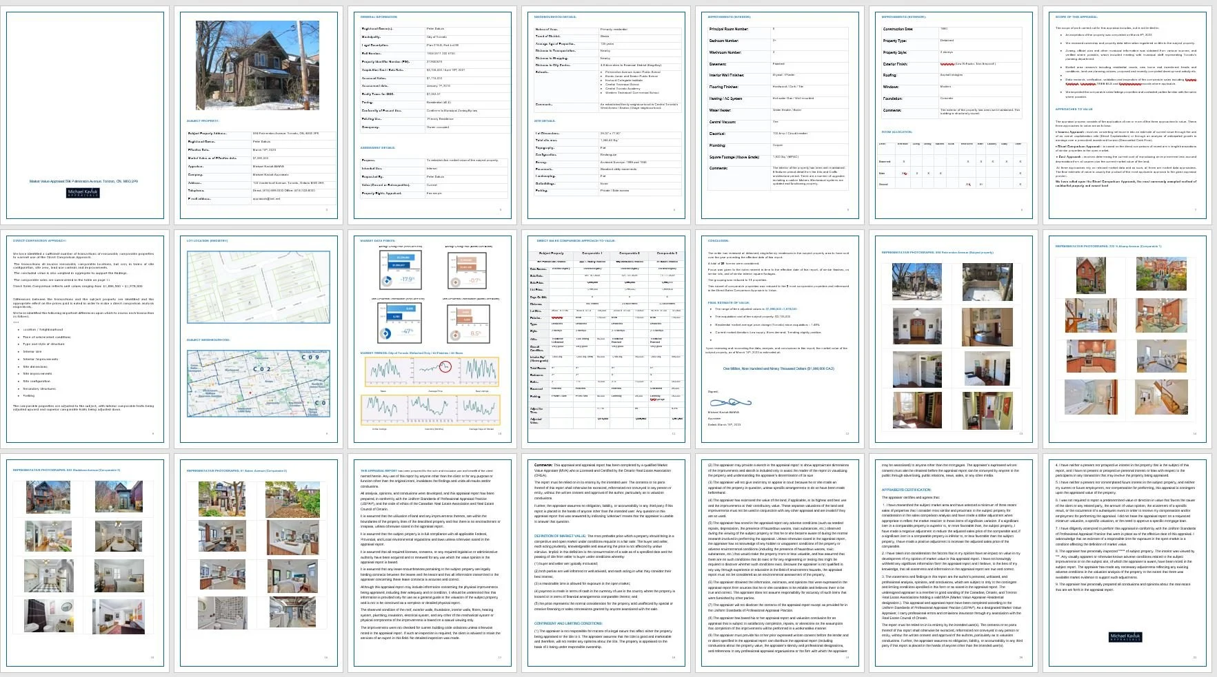Screen dimensions: 1217x677
Task: Open the cover page titled Market Value Appraisal
Action: [x=84, y=115]
